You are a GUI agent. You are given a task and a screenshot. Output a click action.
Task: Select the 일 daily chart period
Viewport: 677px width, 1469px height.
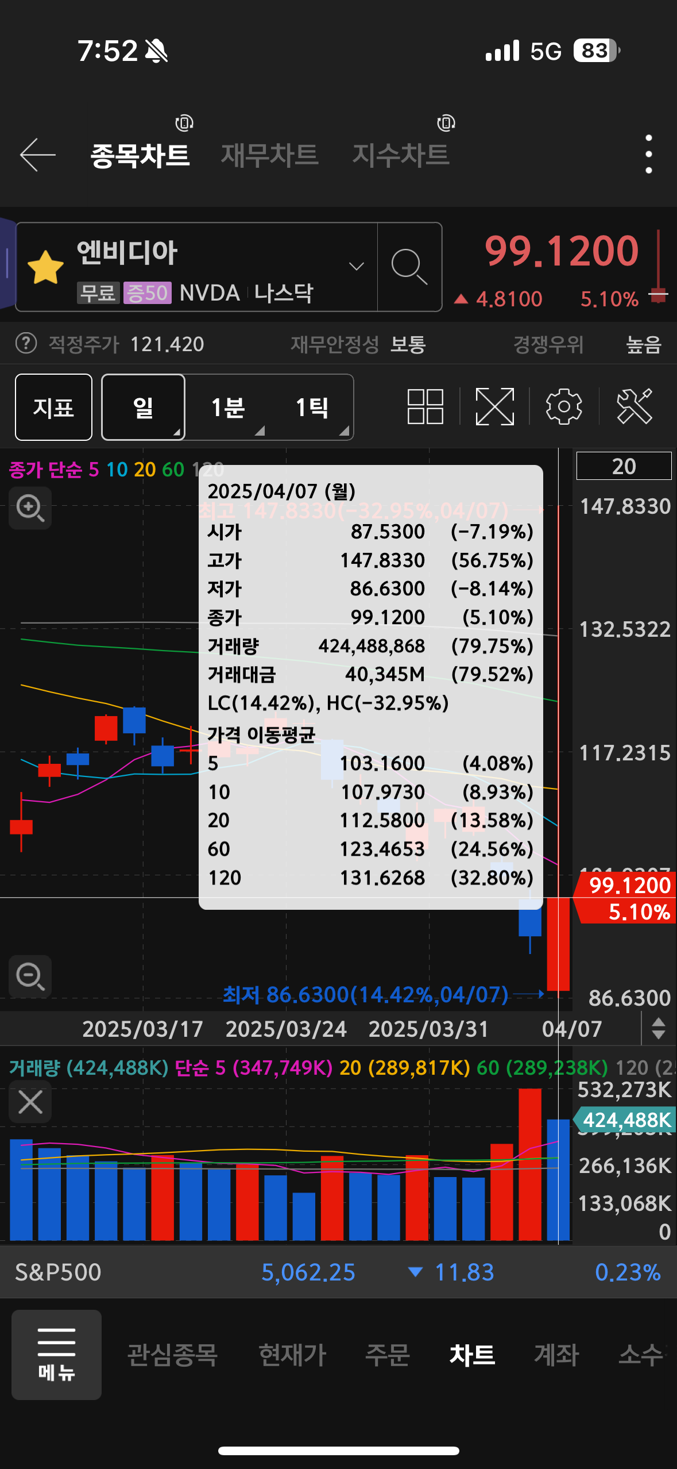(143, 407)
